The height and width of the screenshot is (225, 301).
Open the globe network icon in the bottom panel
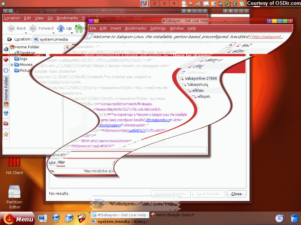coord(56,218)
